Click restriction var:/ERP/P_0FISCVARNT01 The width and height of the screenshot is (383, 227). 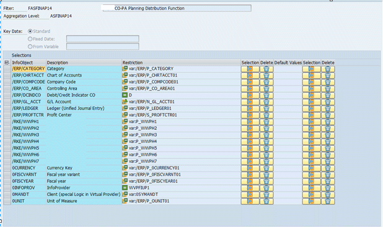154,174
